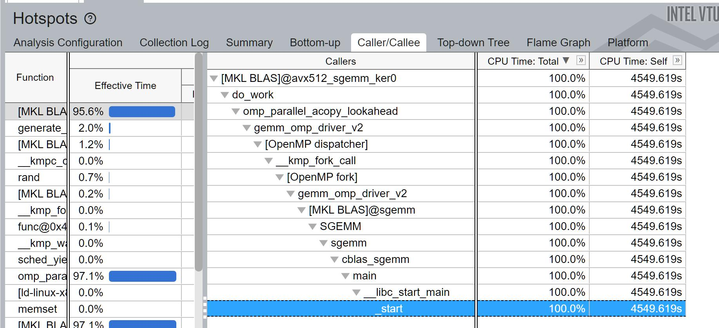This screenshot has width=719, height=328.
Task: Select the memset function row
Action: [x=36, y=309]
